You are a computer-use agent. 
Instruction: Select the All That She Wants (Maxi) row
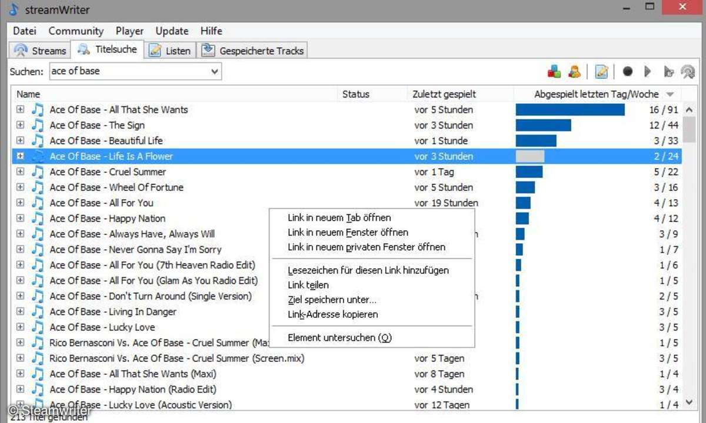coord(347,374)
